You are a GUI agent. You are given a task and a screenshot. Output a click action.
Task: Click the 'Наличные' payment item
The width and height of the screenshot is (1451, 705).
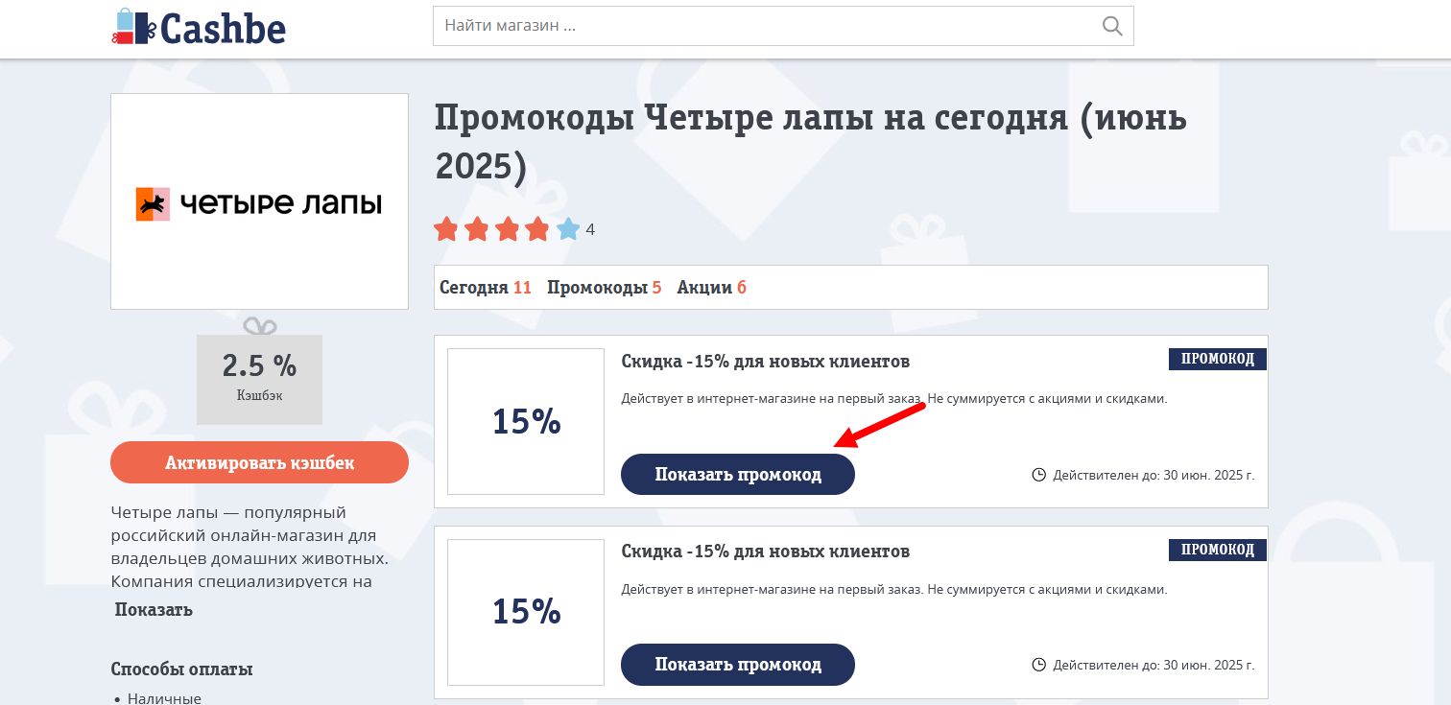[x=164, y=698]
